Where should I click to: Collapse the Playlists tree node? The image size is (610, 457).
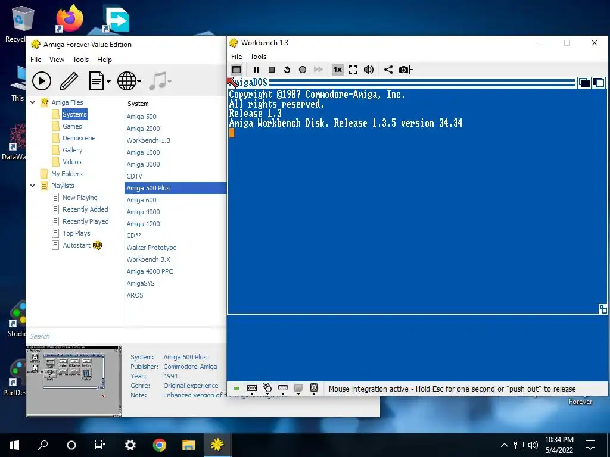pyautogui.click(x=33, y=186)
